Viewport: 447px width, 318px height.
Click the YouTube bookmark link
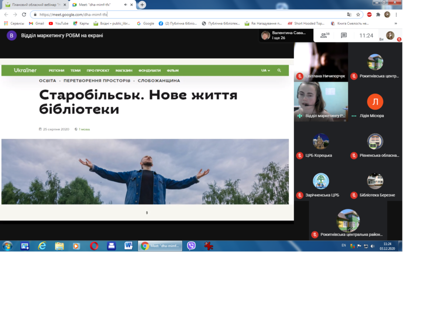pos(58,24)
